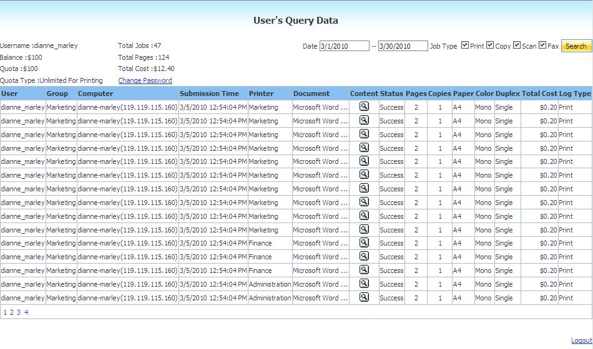Click the Logout link
The width and height of the screenshot is (593, 349).
581,340
